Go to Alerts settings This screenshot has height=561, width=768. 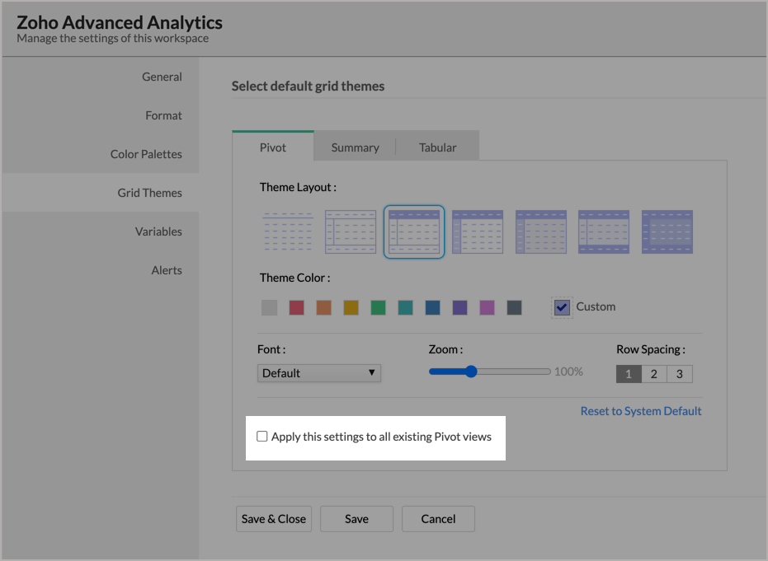coord(101,270)
